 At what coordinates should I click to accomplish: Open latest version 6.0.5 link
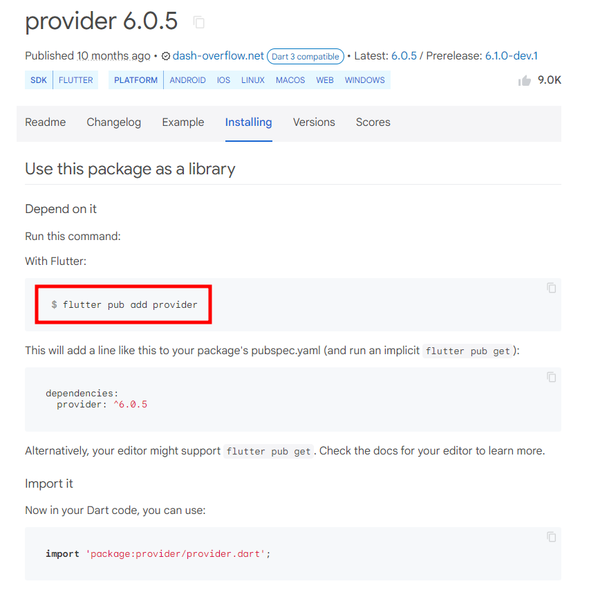(404, 56)
